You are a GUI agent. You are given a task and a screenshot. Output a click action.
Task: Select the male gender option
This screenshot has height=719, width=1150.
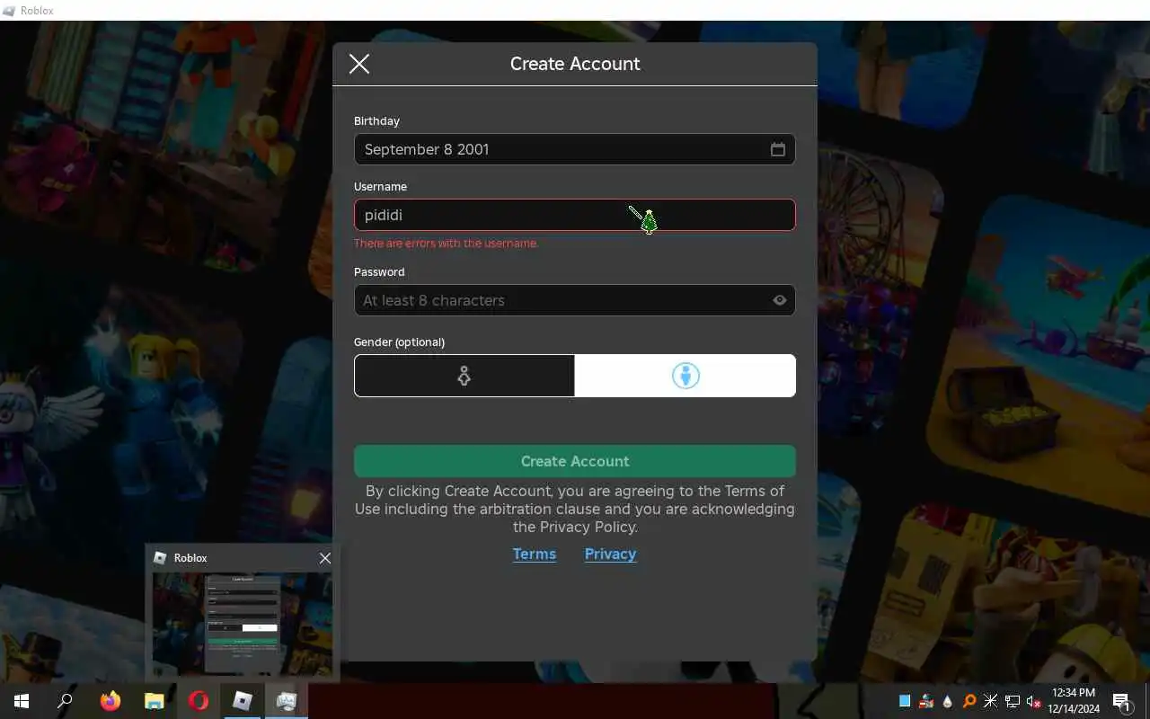coord(686,376)
